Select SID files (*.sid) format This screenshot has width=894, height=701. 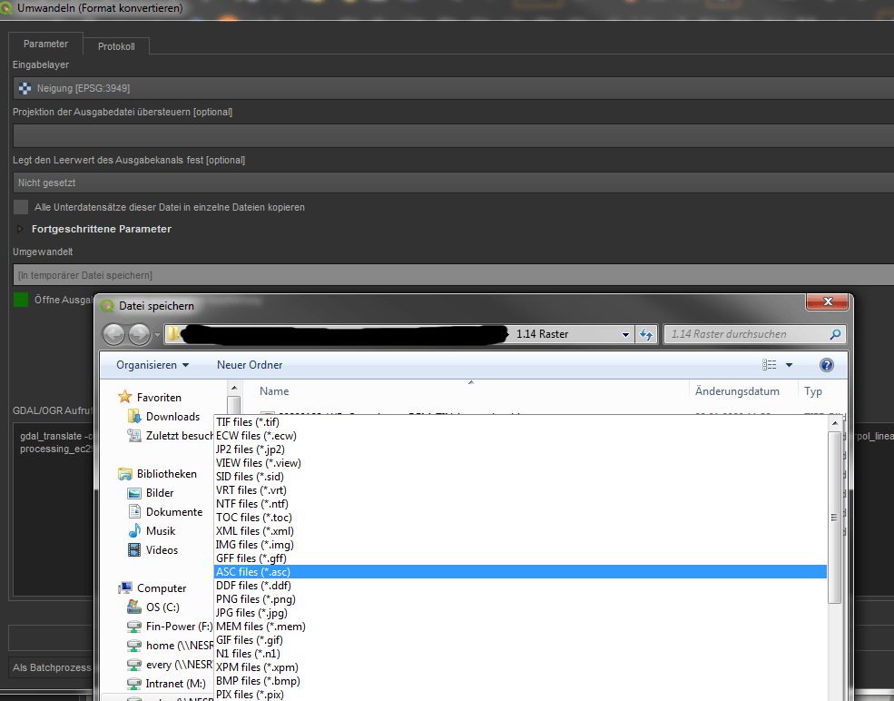click(521, 477)
